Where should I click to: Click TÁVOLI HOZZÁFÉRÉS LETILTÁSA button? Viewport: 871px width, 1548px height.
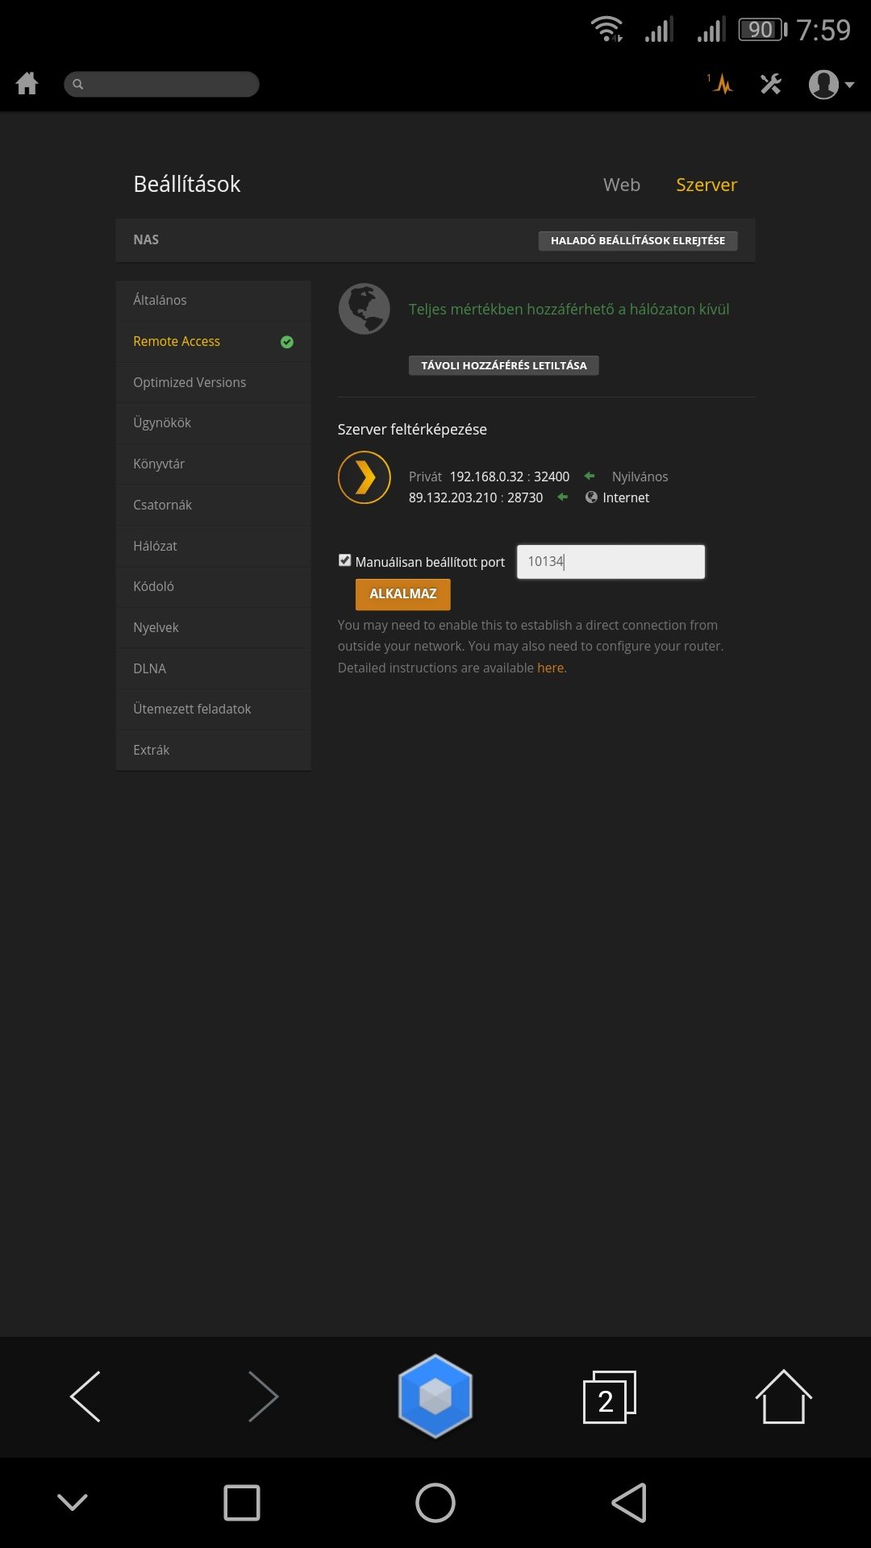pyautogui.click(x=504, y=365)
